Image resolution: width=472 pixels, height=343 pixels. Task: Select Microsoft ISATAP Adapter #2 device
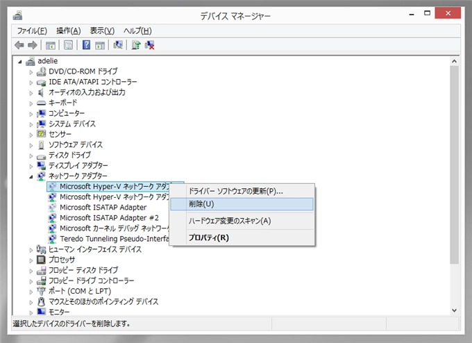coord(109,218)
